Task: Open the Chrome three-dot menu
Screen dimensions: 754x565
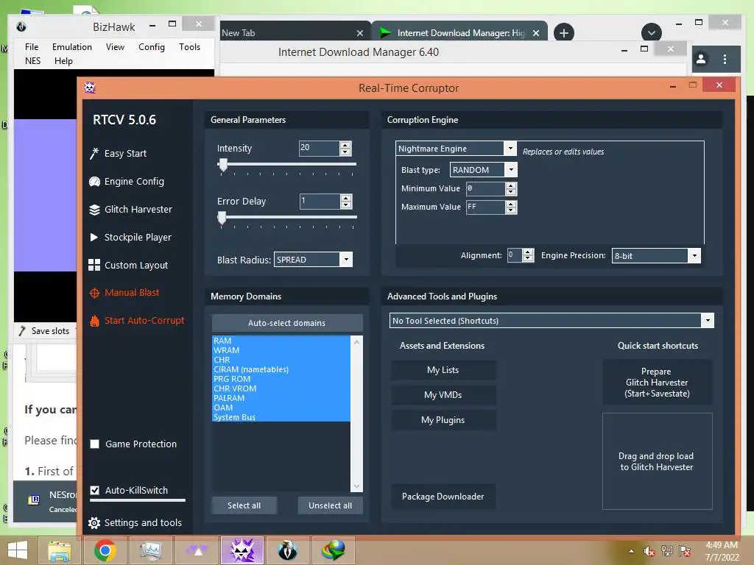Action: (725, 59)
